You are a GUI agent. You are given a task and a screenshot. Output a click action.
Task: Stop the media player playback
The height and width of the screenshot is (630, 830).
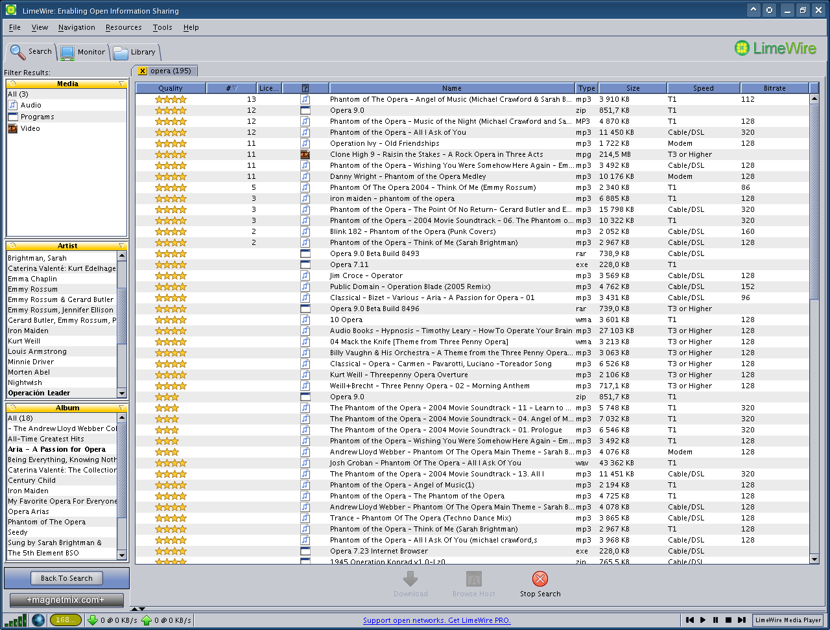(x=729, y=620)
